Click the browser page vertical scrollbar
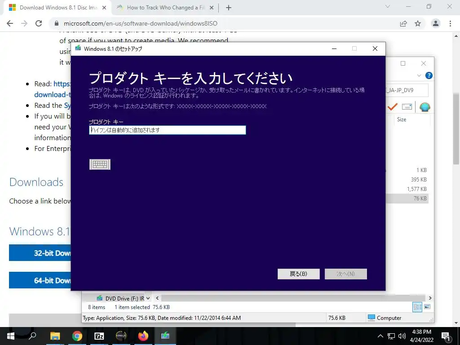This screenshot has height=345, width=460. coord(456,129)
